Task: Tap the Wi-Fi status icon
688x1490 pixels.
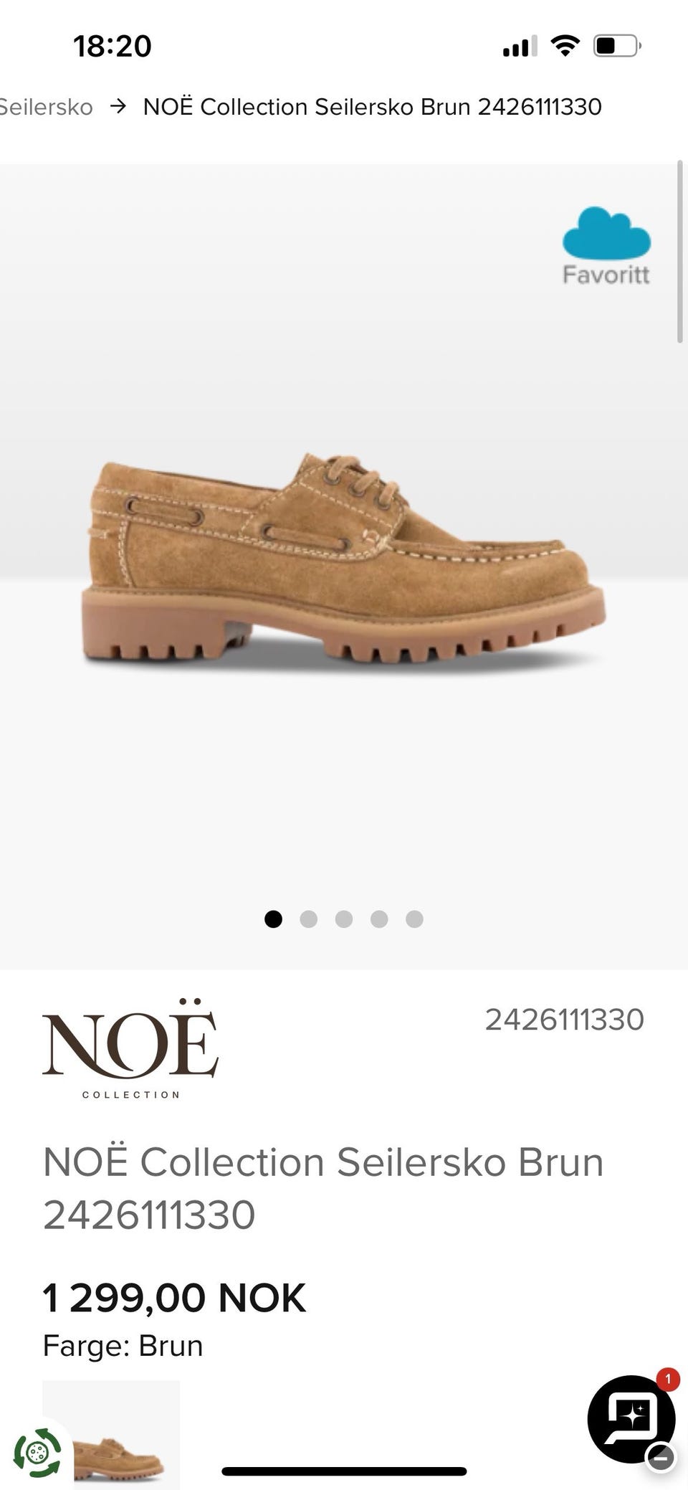Action: (565, 46)
